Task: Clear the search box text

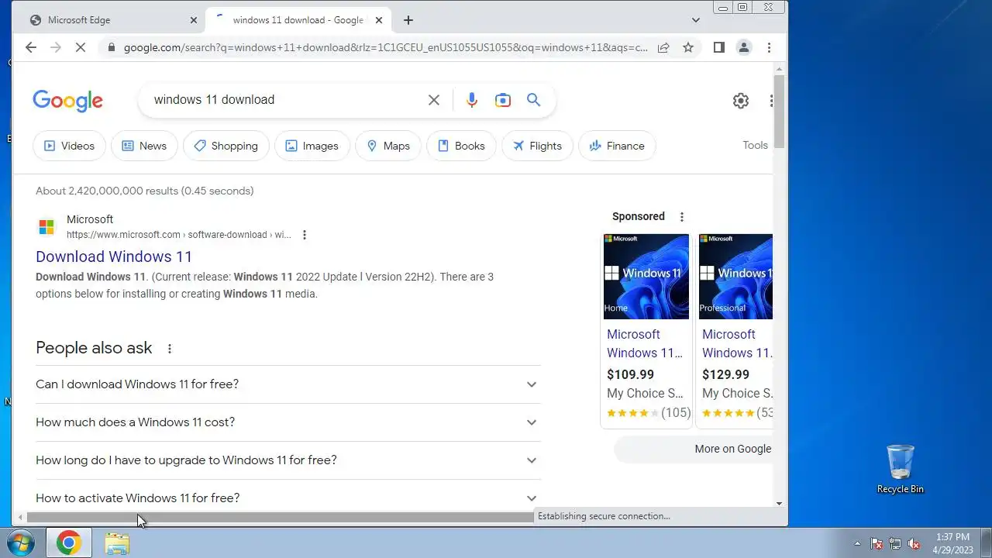Action: click(434, 100)
